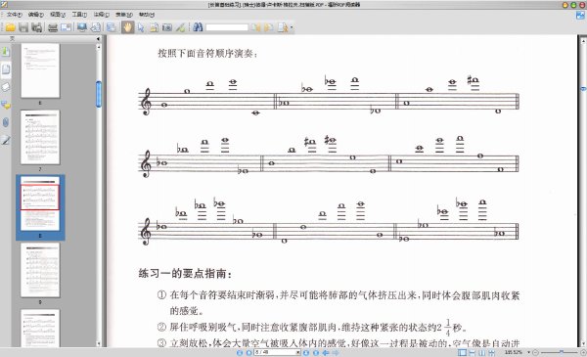Go to next page button
The width and height of the screenshot is (587, 357).
(306, 352)
